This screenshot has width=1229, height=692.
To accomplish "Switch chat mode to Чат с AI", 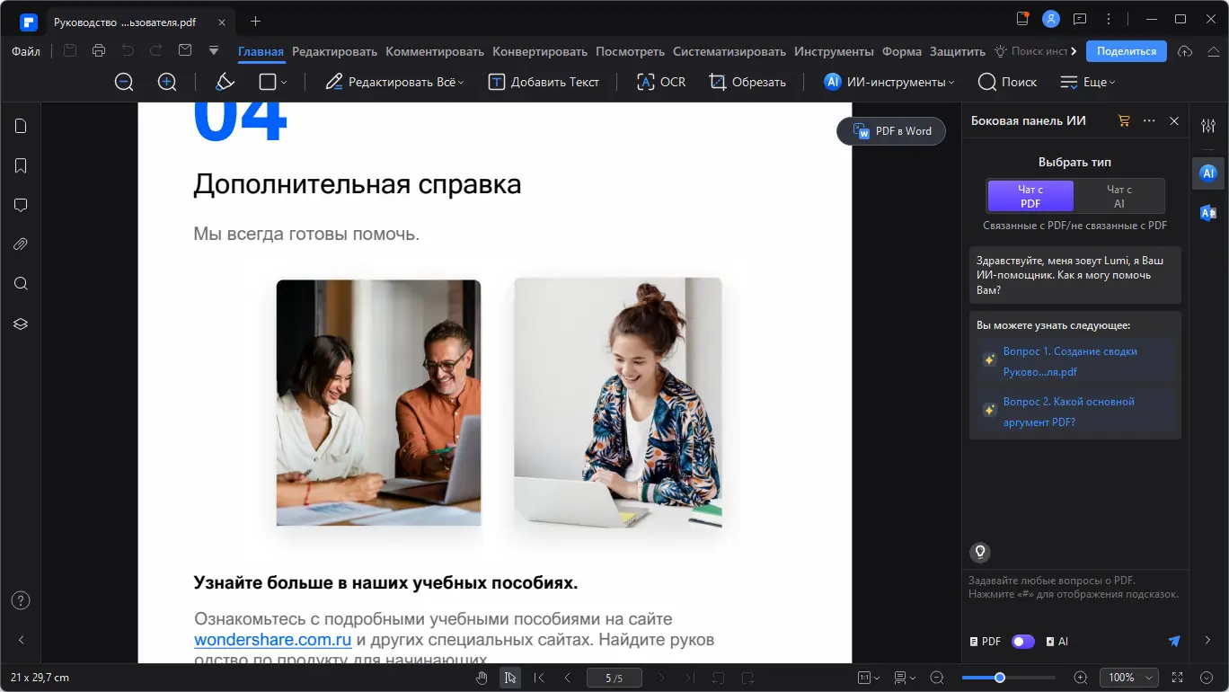I will click(1118, 195).
